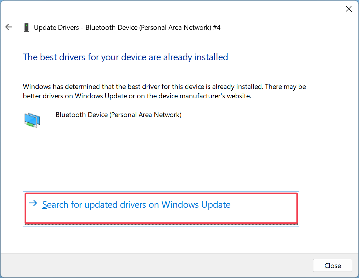This screenshot has width=359, height=278.
Task: Click the 'Update Drivers - Bluetooth Device' window title
Action: click(127, 28)
